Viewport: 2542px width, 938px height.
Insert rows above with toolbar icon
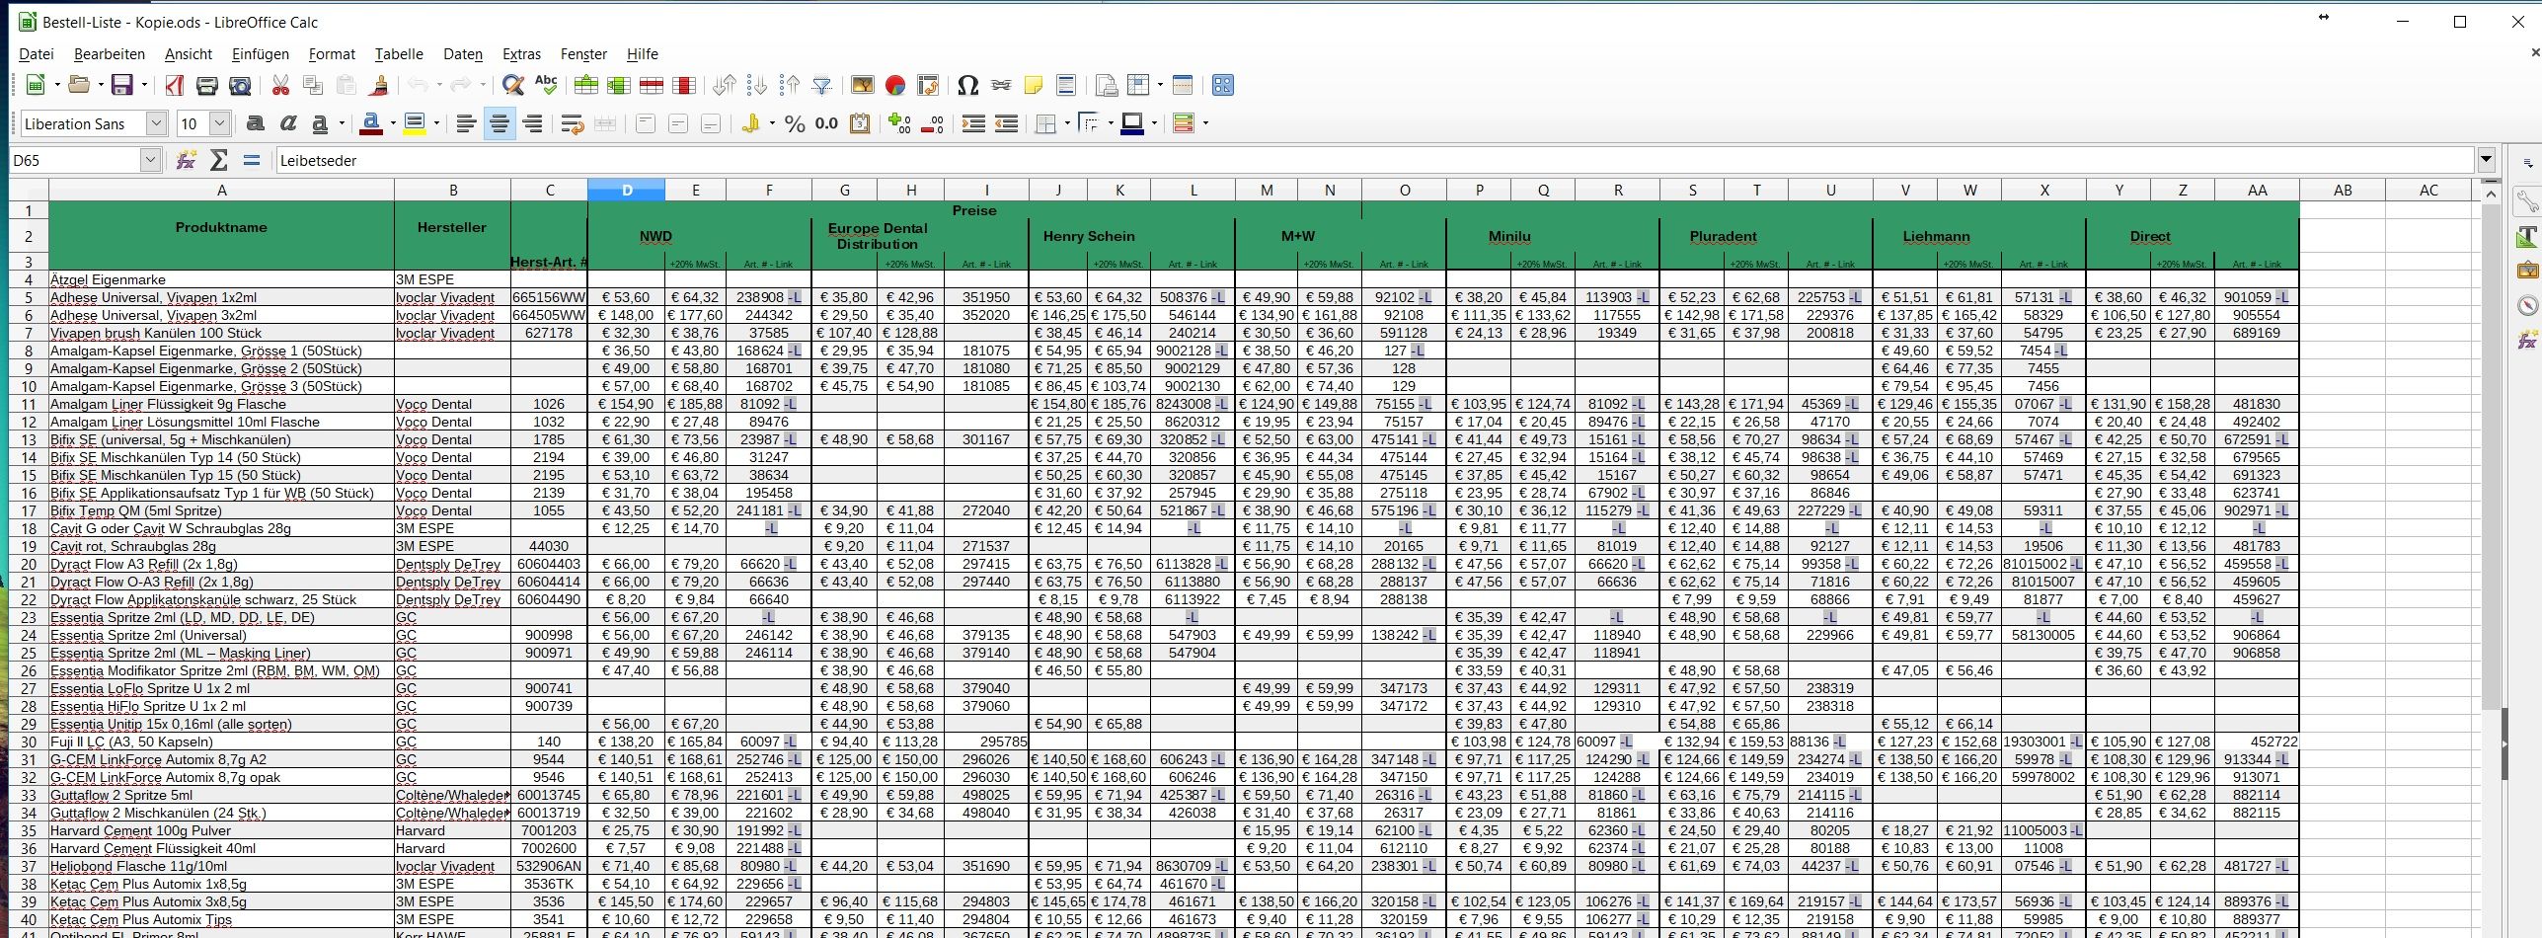[586, 86]
